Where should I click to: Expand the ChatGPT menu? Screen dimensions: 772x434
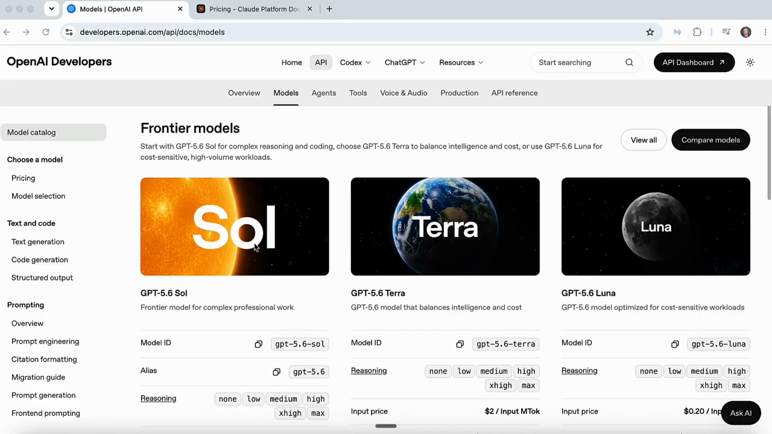pos(405,63)
